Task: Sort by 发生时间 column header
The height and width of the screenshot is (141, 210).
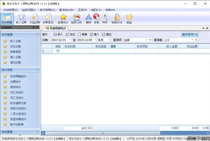Action: click(78, 46)
